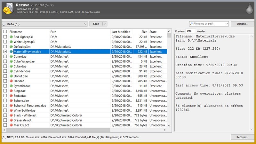Open the Header tab
This screenshot has height=144, width=256.
[x=201, y=31]
